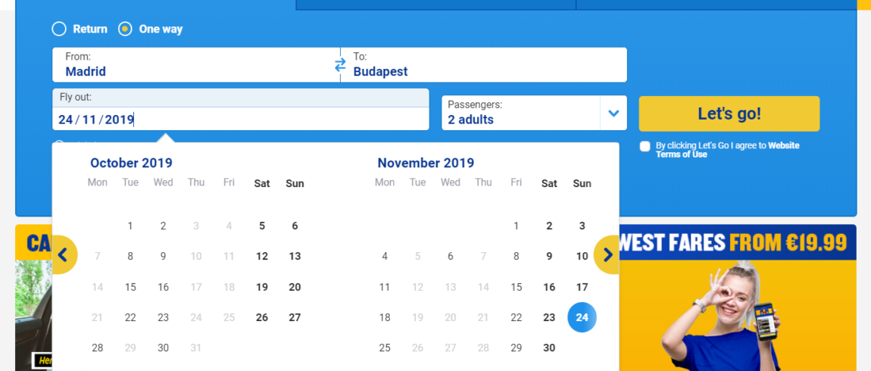
Task: Pick 24 November on the calendar
Action: [x=582, y=318]
